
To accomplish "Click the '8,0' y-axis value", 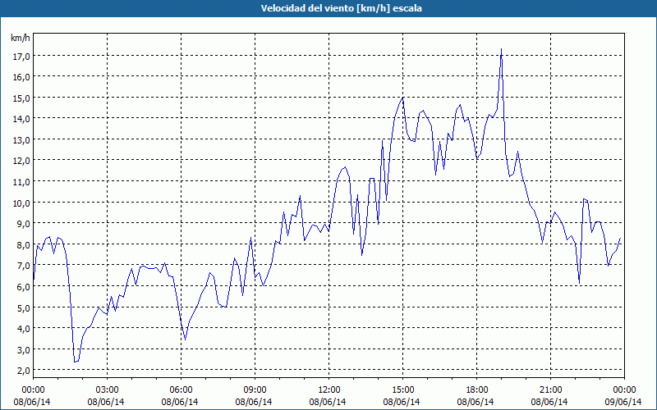I will point(23,244).
